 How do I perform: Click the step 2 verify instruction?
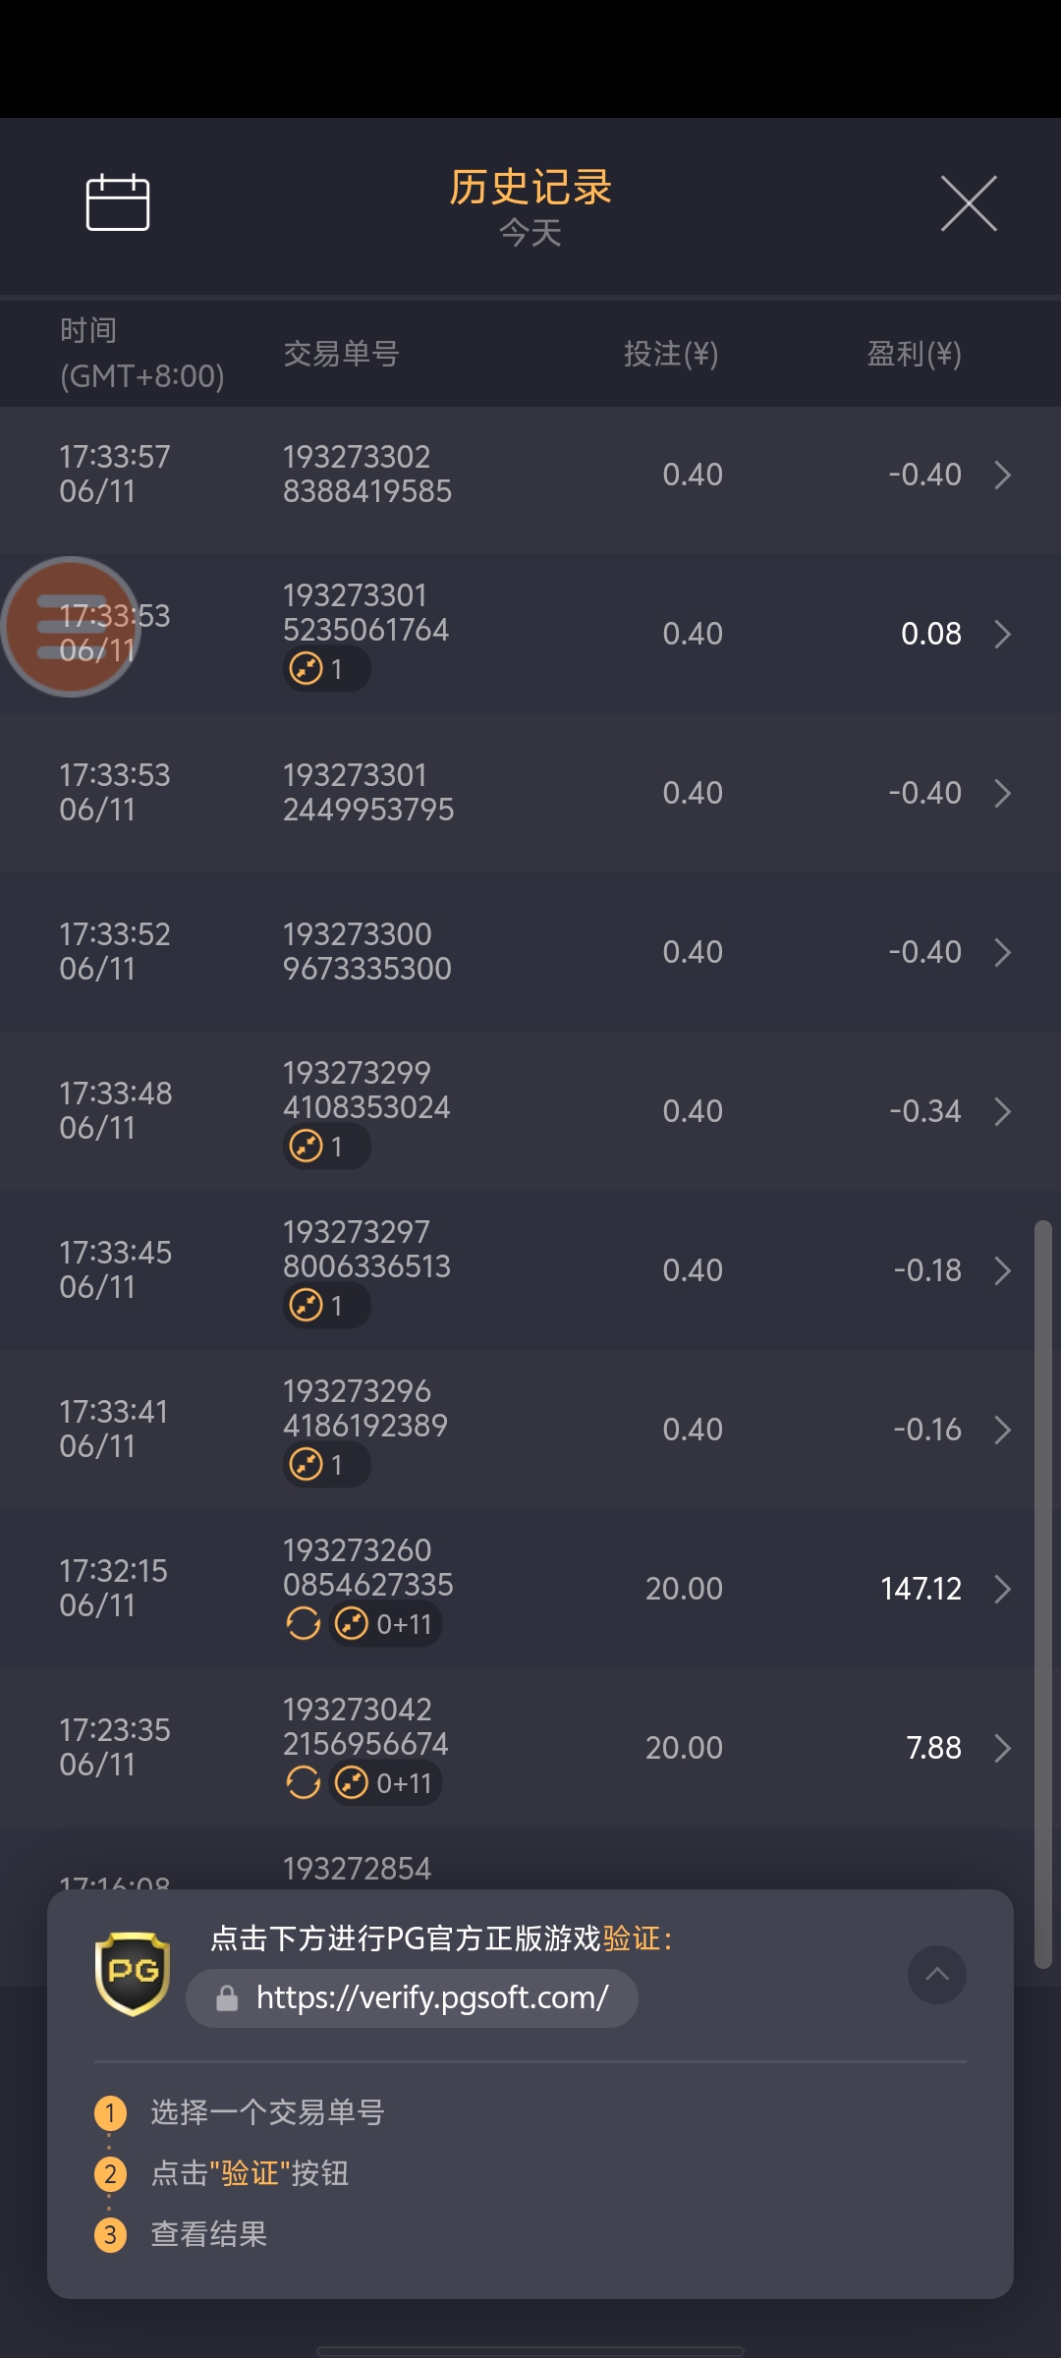coord(250,2173)
